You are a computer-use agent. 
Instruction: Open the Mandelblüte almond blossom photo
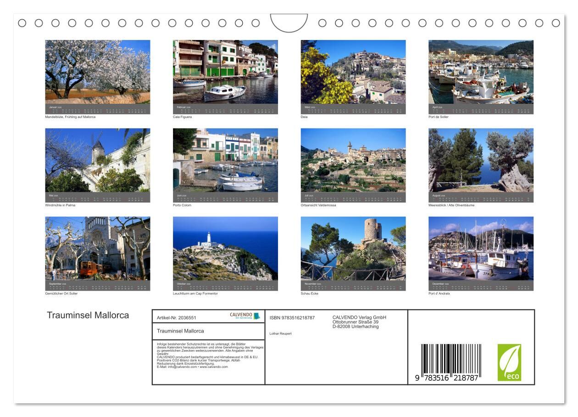click(97, 72)
